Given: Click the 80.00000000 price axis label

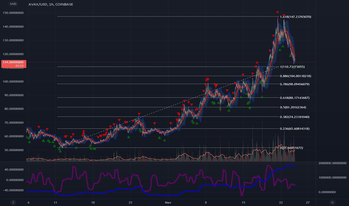Looking at the screenshot, I should point(14,109).
